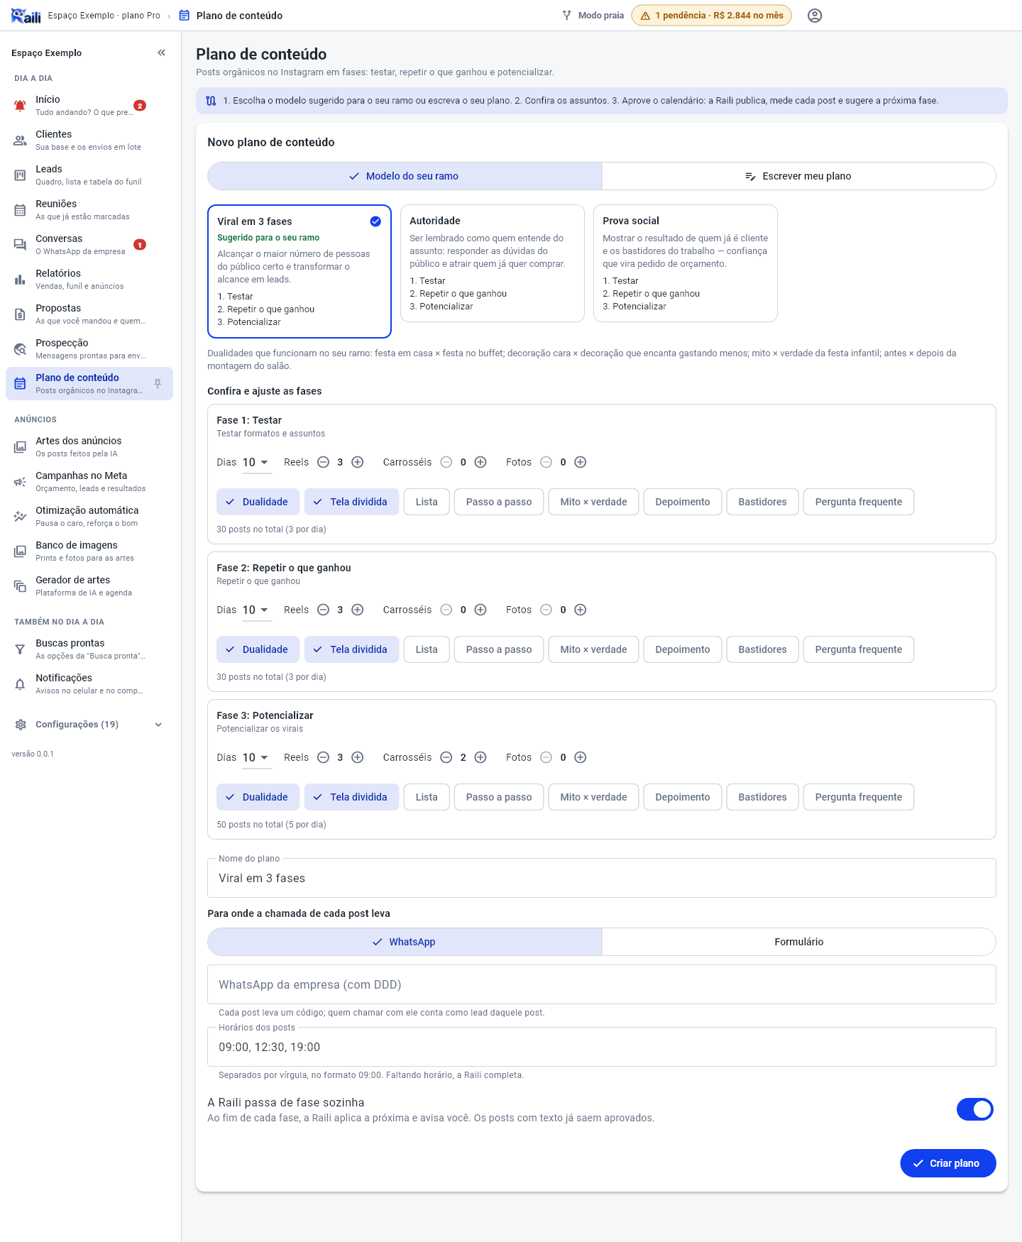
Task: Click the Artes dos anúncios image icon
Action: [x=20, y=447]
